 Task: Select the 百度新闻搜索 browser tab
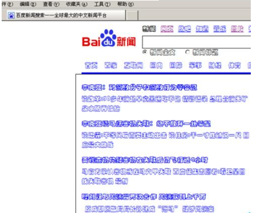pyautogui.click(x=64, y=15)
